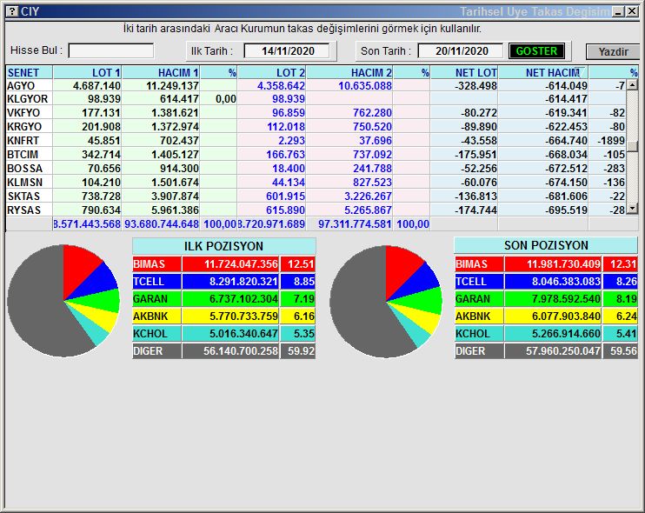This screenshot has height=513, width=645.
Task: Click HACIM 2 value 10.635.088
Action: [x=365, y=85]
